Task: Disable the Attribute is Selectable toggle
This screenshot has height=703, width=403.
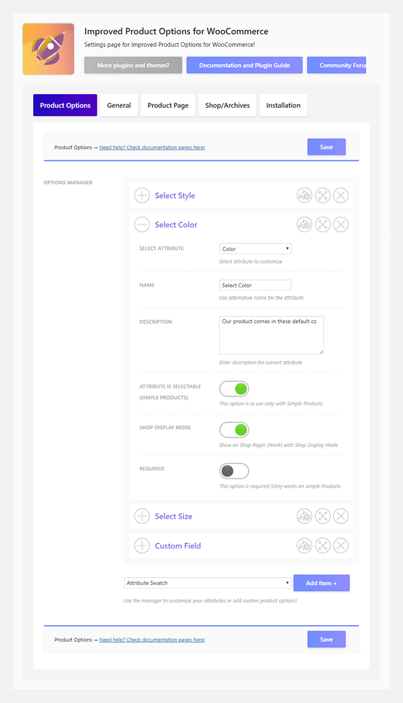Action: pos(234,388)
